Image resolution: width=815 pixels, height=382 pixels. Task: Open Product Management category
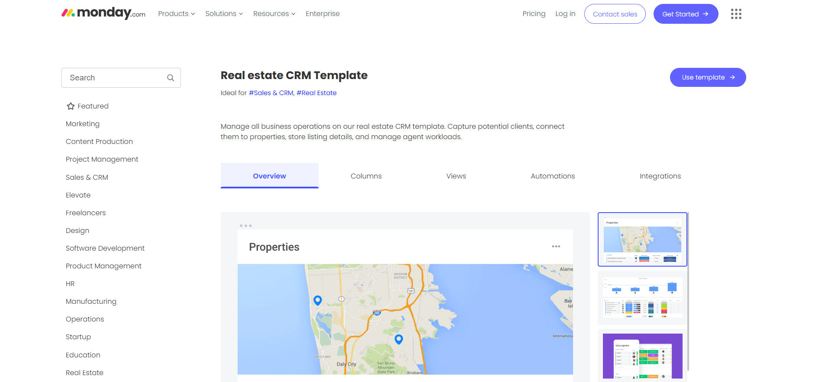coord(103,266)
